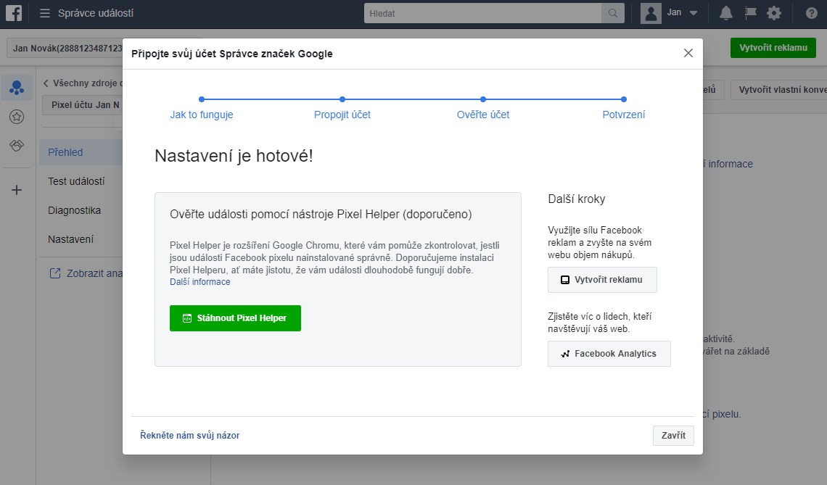827x485 pixels.
Task: Open the help question mark icon
Action: click(811, 13)
